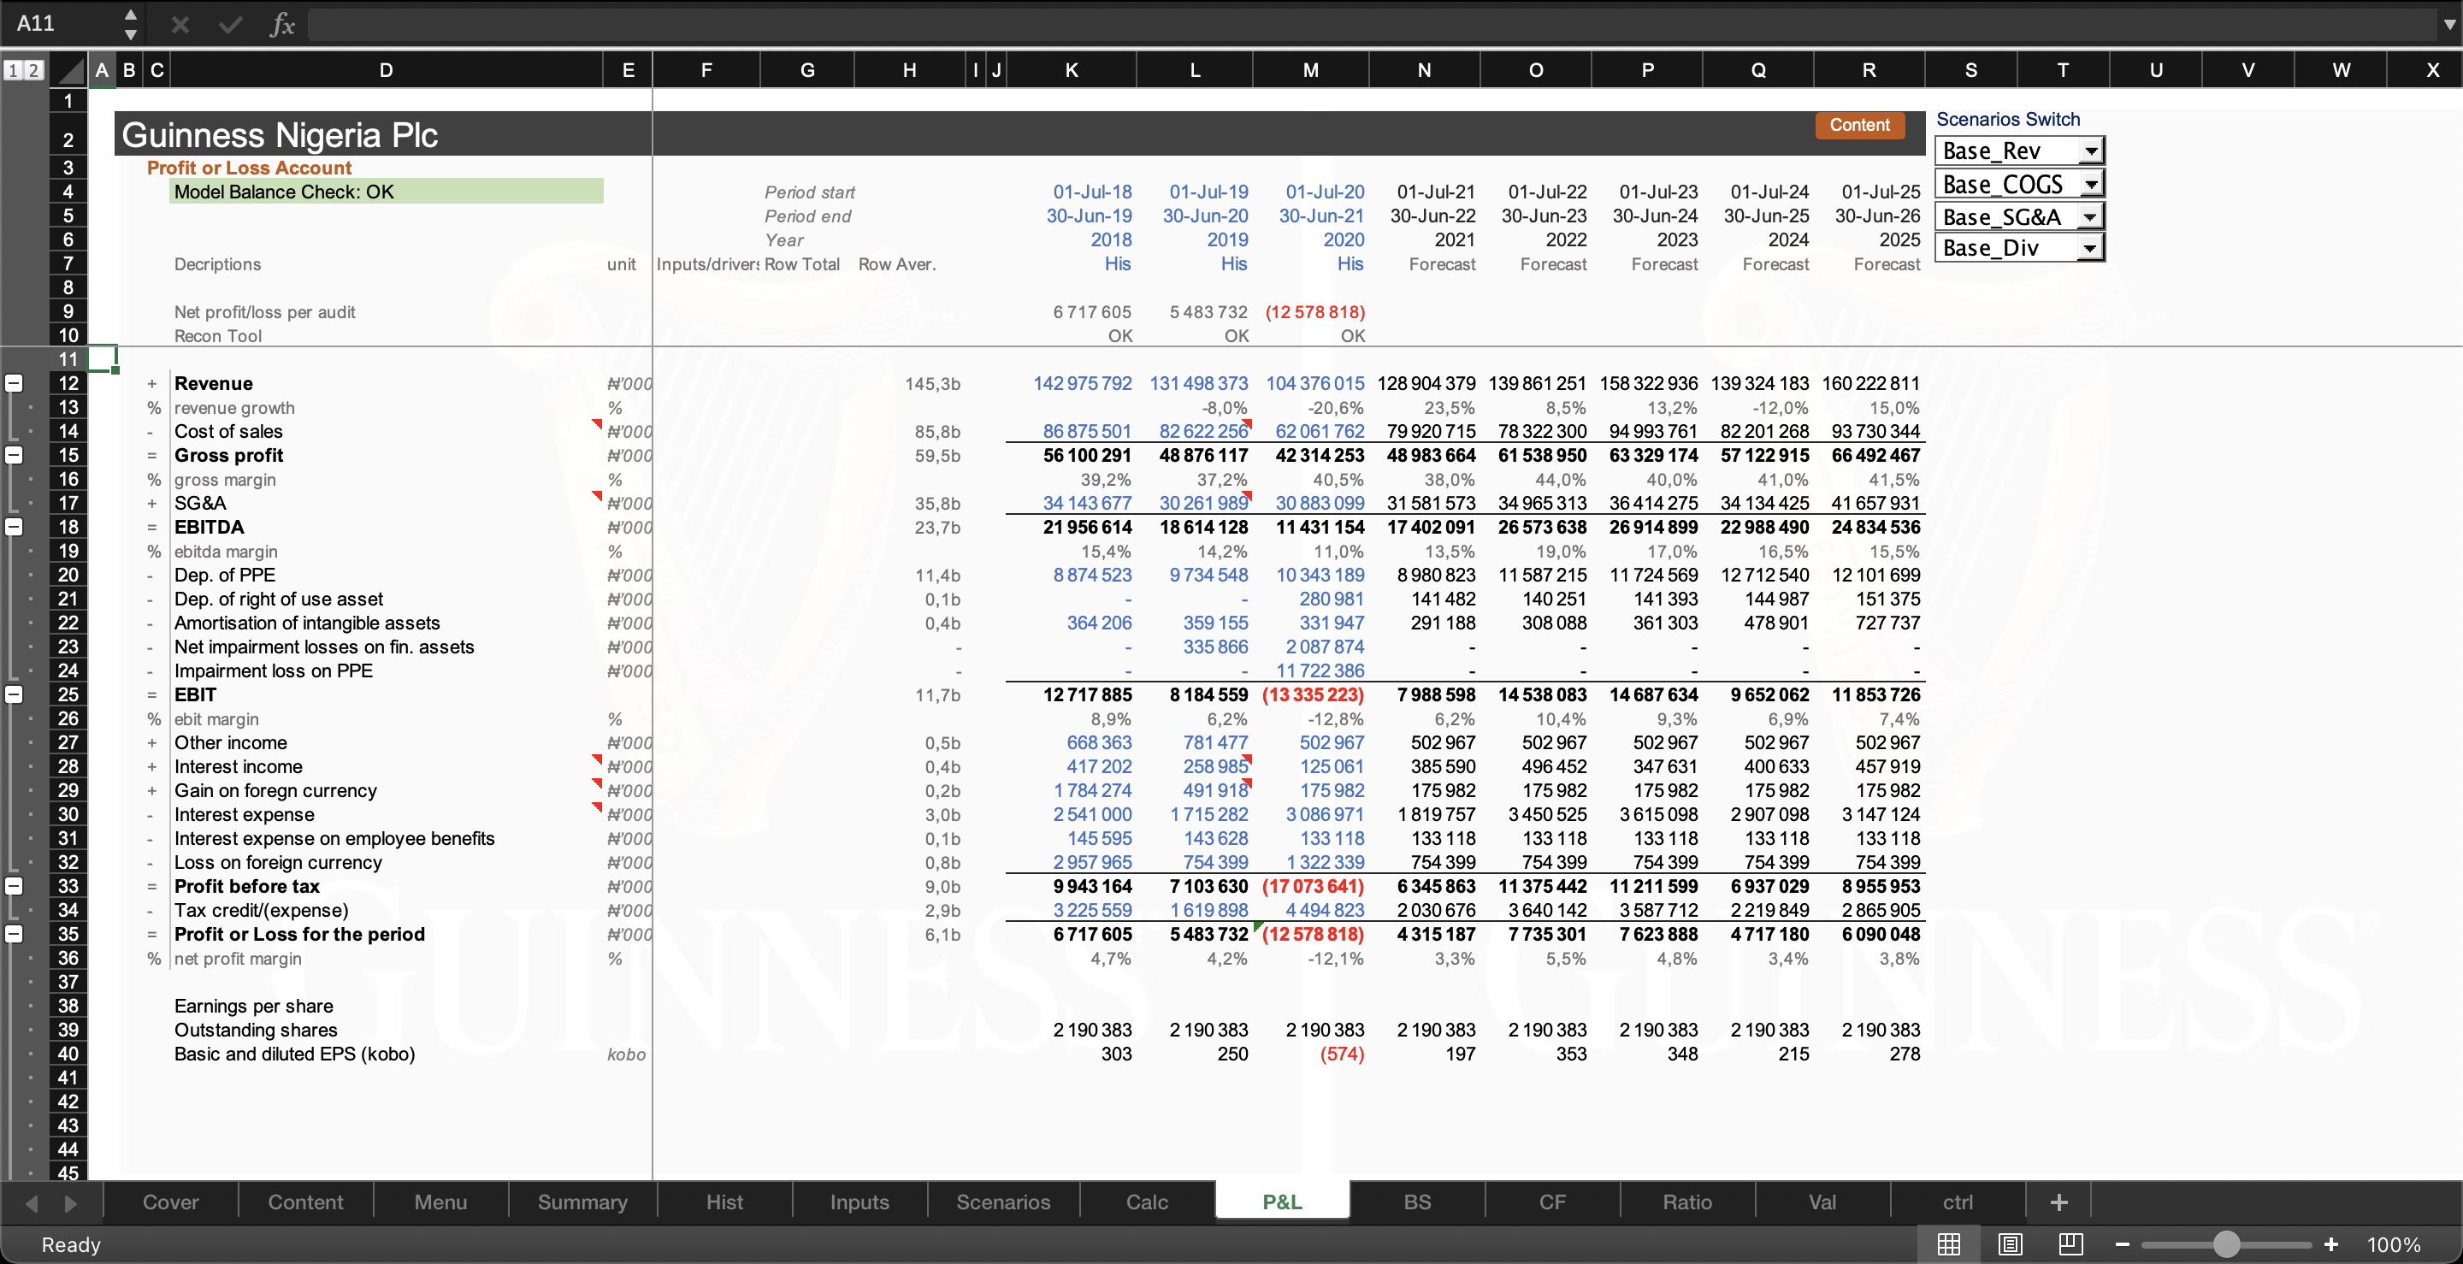The width and height of the screenshot is (2463, 1264).
Task: Open the insert function fx icon
Action: pos(282,24)
